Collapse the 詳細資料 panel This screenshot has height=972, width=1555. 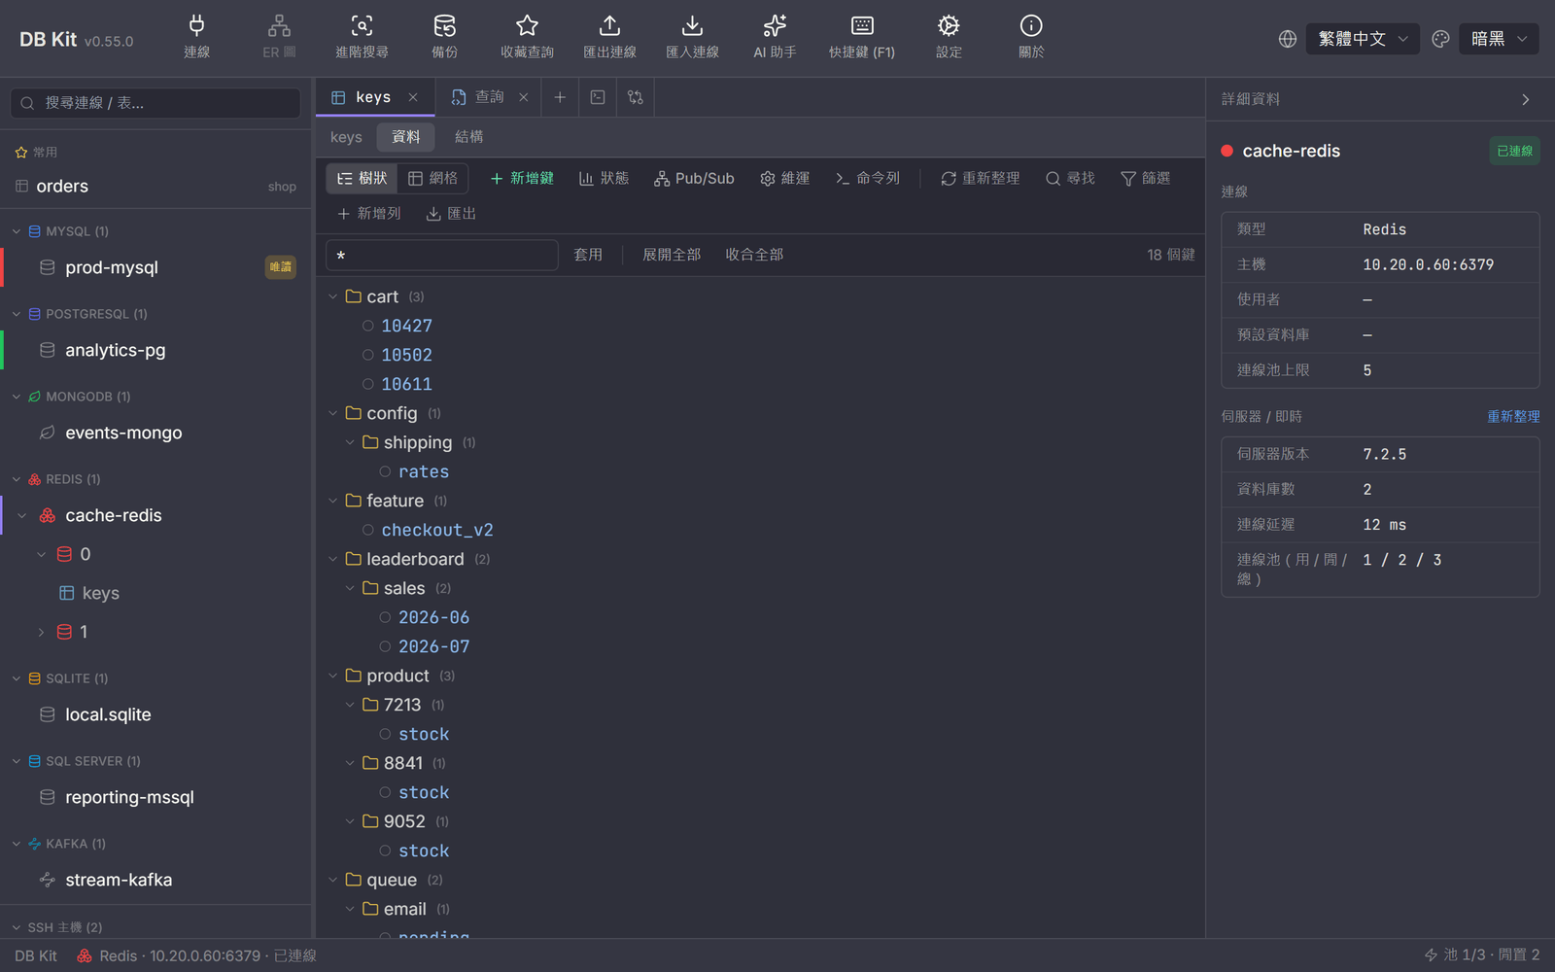coord(1526,99)
